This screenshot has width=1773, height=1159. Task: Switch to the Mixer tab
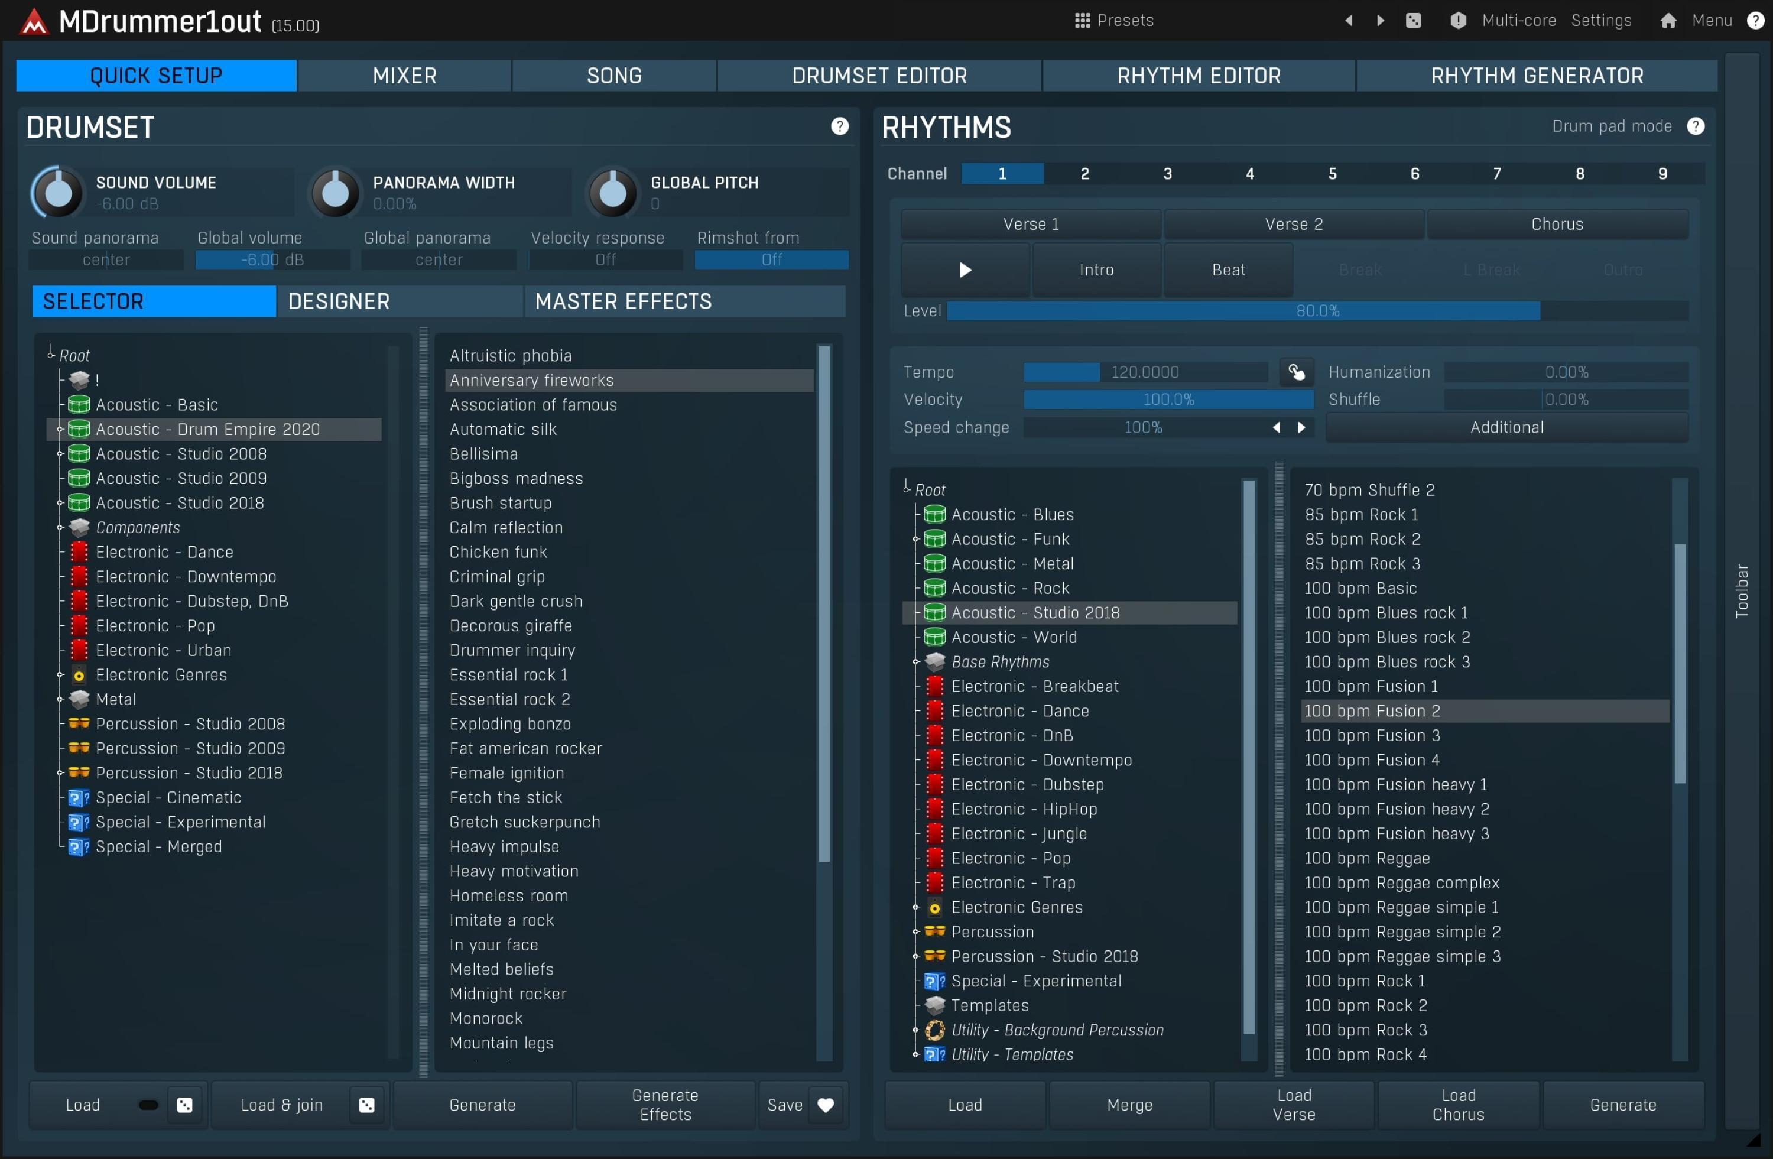point(404,74)
